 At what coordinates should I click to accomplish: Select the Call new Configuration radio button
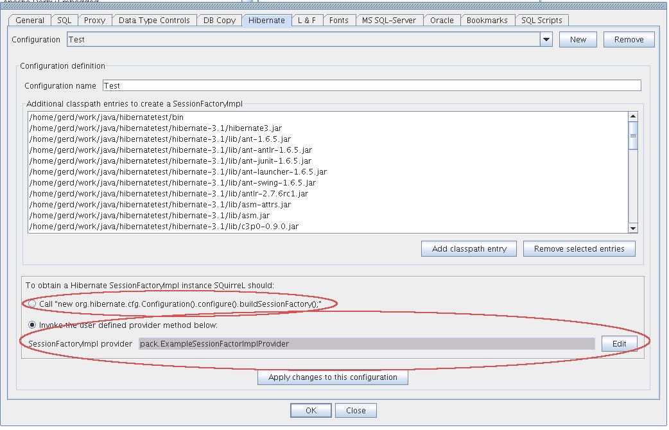point(33,304)
